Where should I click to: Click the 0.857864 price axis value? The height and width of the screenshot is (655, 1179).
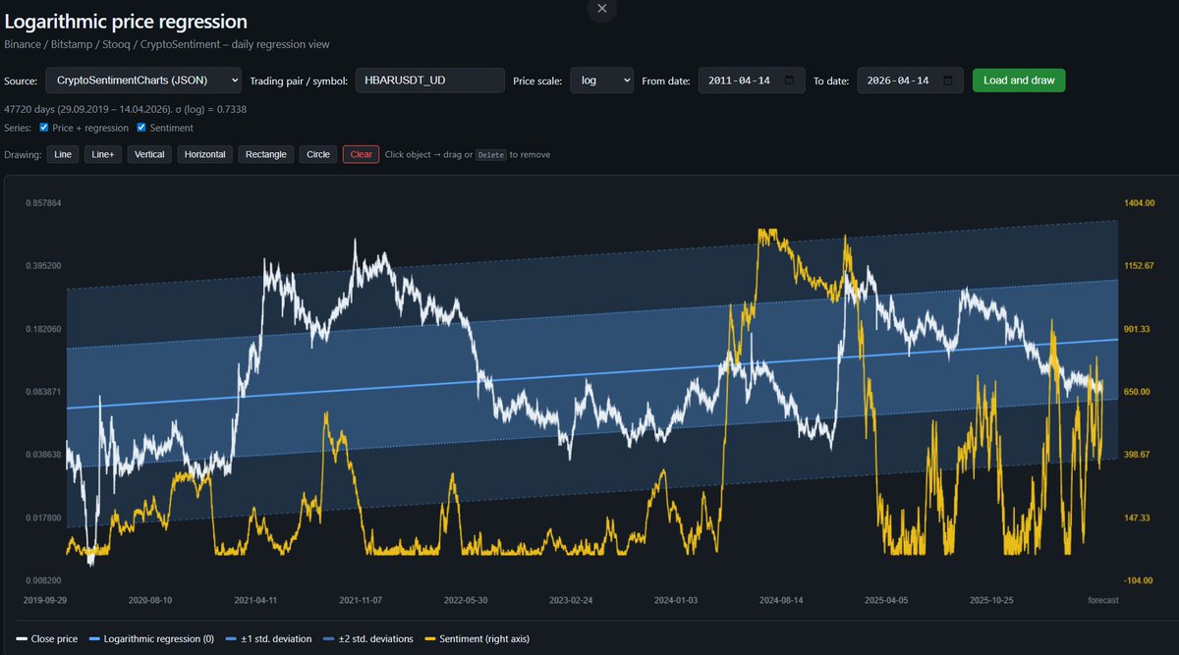pos(42,203)
